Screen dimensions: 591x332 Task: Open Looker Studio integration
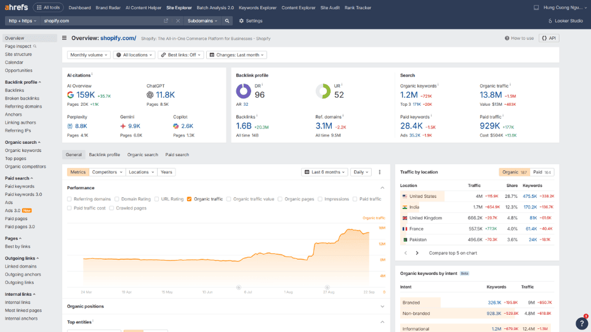(x=565, y=21)
